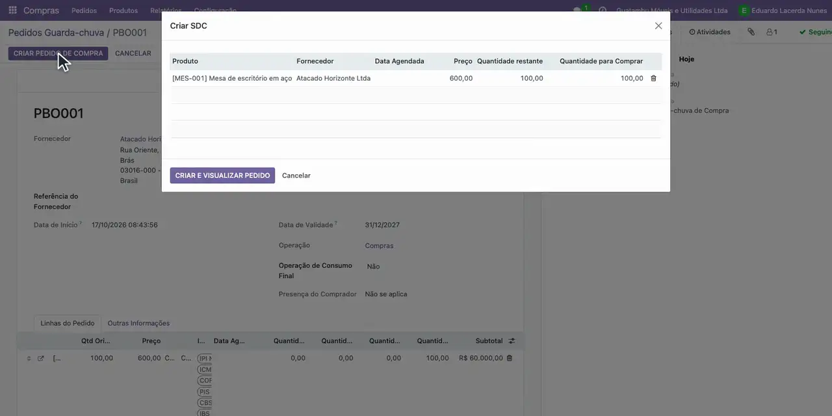Click Quantidade para Comprar column header
The width and height of the screenshot is (832, 416).
pyautogui.click(x=601, y=61)
